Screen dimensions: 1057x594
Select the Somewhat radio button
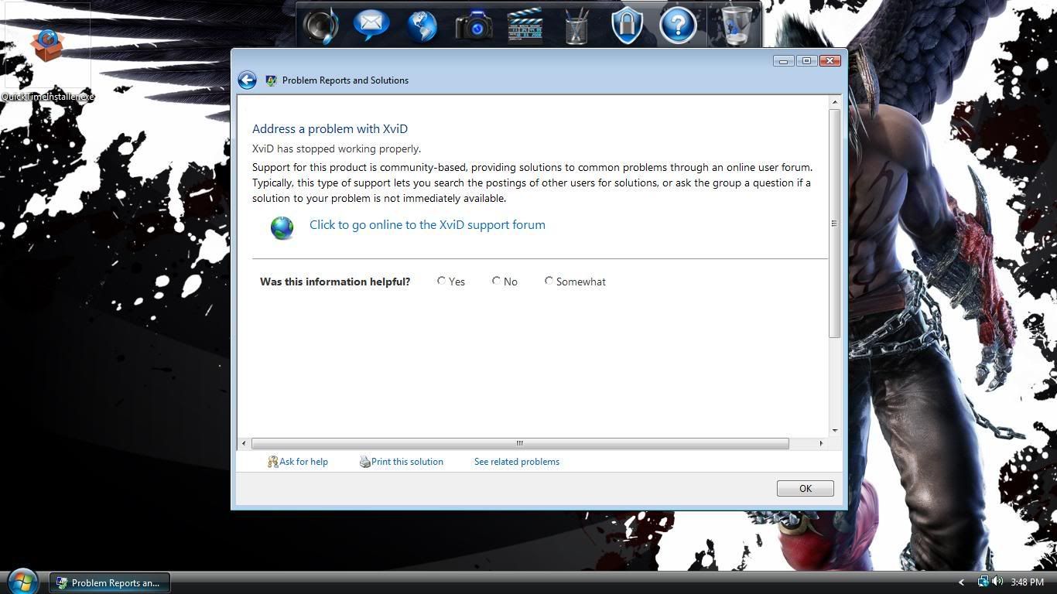click(549, 281)
